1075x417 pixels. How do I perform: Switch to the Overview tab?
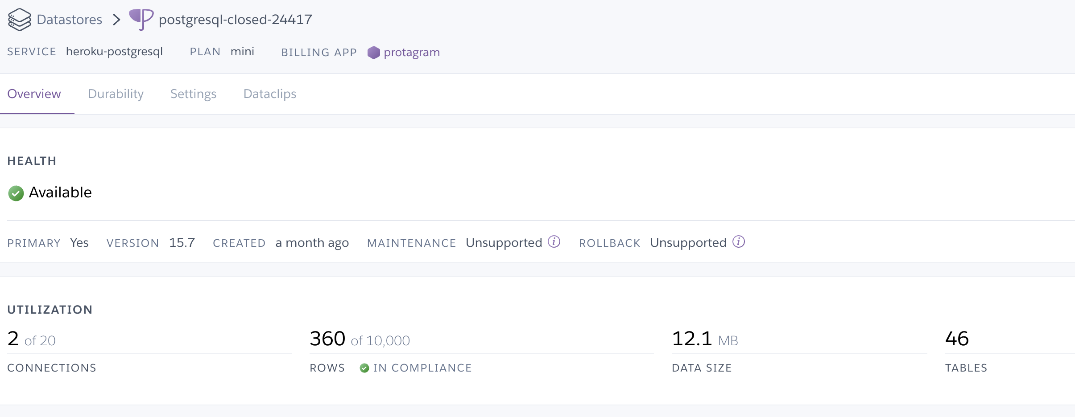click(34, 94)
